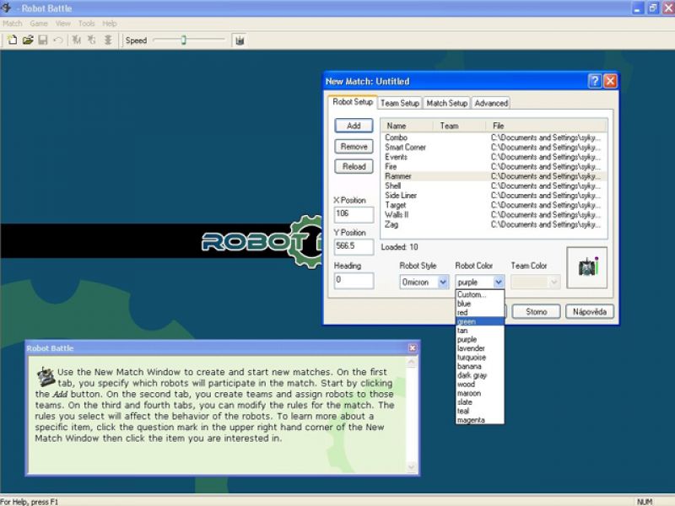Image resolution: width=675 pixels, height=506 pixels.
Task: Select the Target robot row
Action: pyautogui.click(x=494, y=205)
